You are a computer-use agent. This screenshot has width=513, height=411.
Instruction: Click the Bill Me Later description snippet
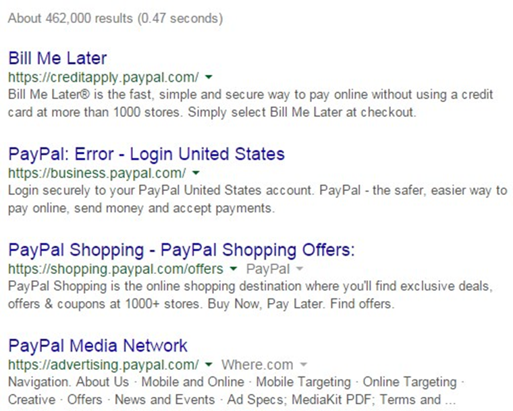pyautogui.click(x=250, y=103)
